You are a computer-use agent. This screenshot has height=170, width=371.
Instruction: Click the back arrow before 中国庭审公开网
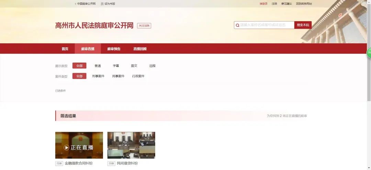point(76,4)
